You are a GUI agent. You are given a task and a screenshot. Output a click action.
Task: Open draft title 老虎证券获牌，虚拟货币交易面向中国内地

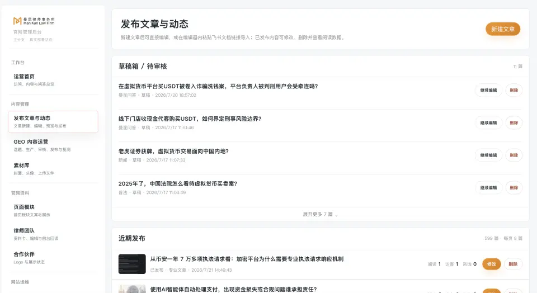tap(173, 152)
